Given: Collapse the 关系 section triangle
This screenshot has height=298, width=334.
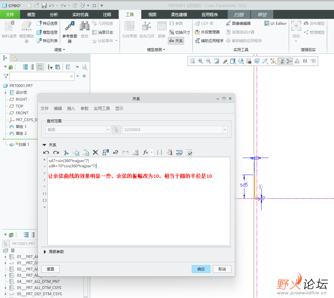Looking at the screenshot, I should point(44,145).
